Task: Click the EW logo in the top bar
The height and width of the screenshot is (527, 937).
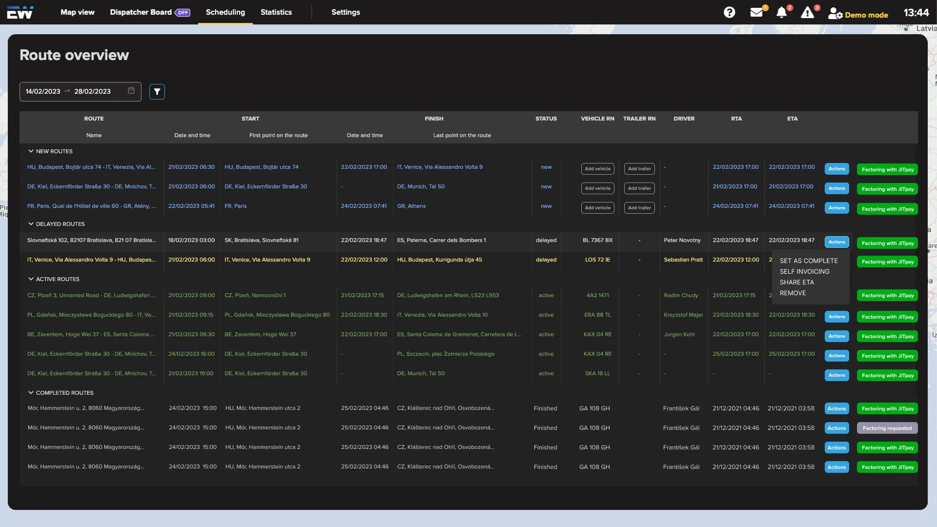Action: pos(20,12)
